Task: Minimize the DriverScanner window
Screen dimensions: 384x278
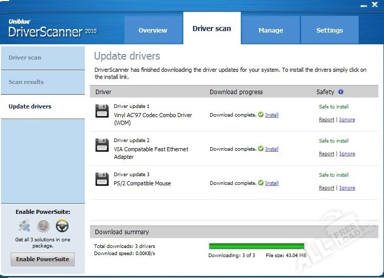Action: coord(364,5)
